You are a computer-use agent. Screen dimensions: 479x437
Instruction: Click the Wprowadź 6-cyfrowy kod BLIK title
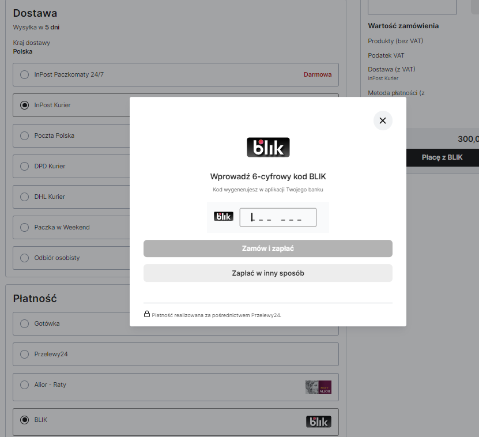(x=268, y=176)
